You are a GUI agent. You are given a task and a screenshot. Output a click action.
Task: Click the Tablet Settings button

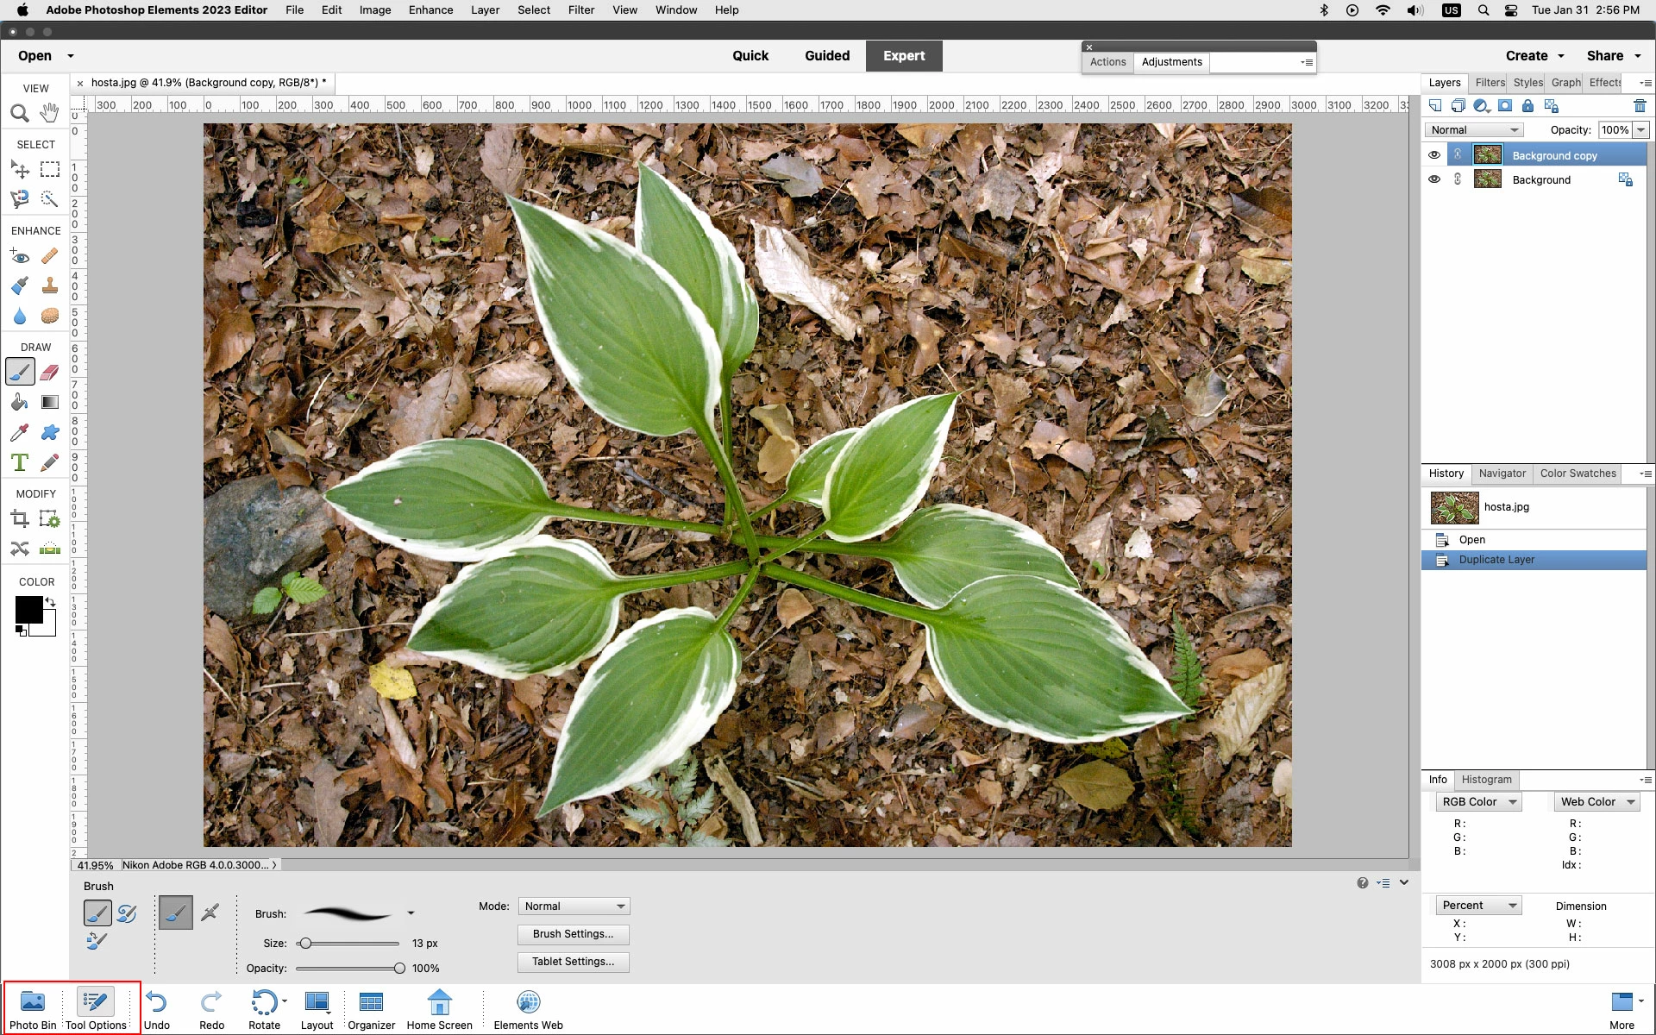coord(573,962)
